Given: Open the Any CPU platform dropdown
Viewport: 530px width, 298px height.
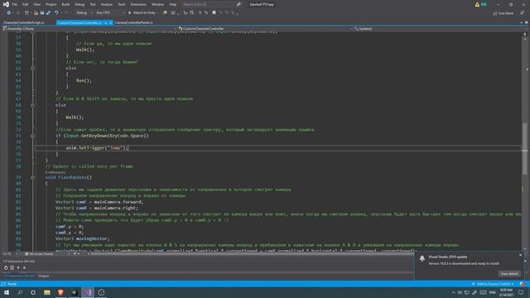Looking at the screenshot, I should click(x=110, y=13).
